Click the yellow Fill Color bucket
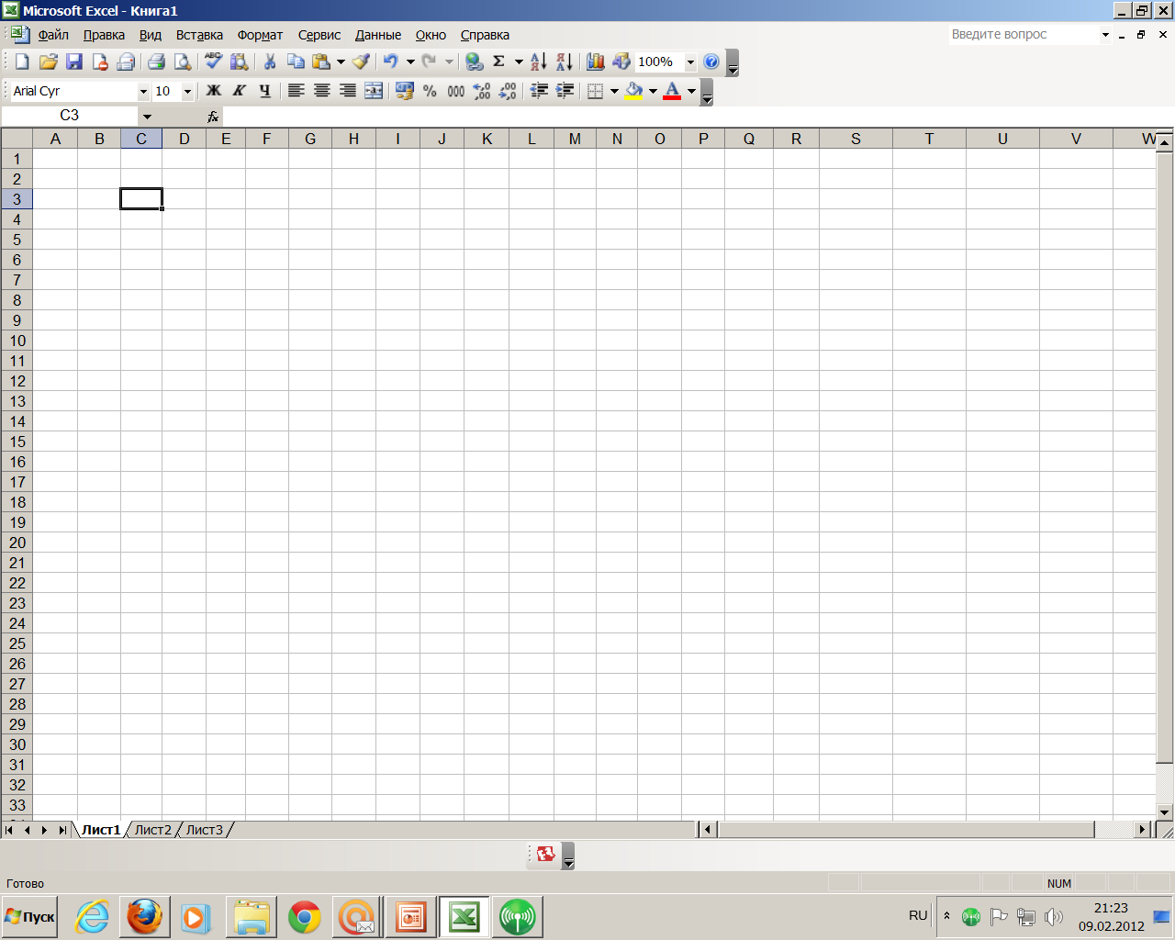 coord(633,91)
